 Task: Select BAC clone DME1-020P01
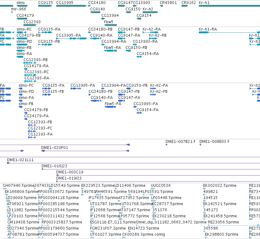pos(55,147)
